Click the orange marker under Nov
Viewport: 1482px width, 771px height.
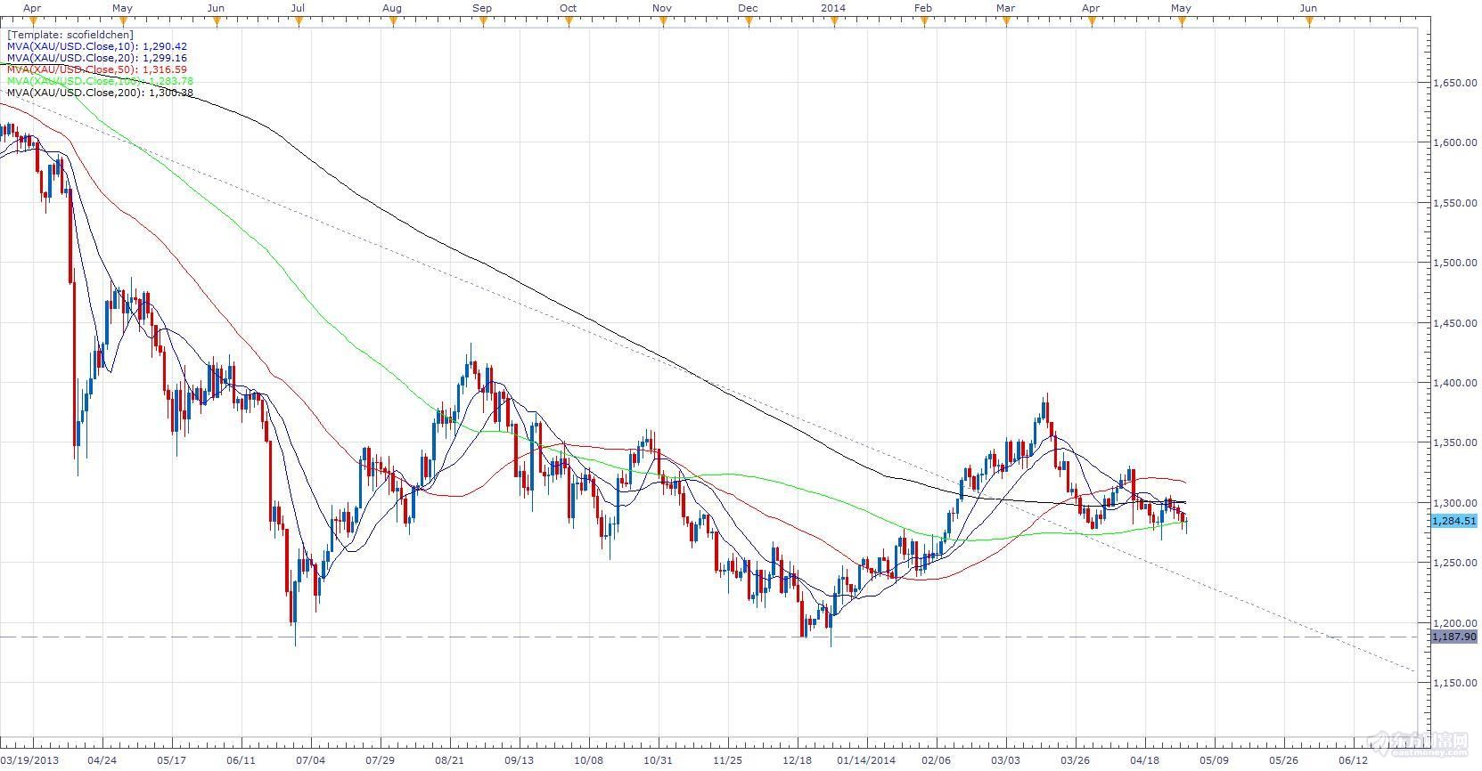[x=661, y=22]
